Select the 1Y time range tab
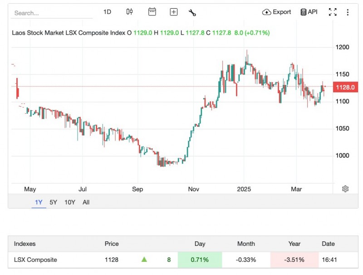This screenshot has height=275, width=363. click(39, 202)
